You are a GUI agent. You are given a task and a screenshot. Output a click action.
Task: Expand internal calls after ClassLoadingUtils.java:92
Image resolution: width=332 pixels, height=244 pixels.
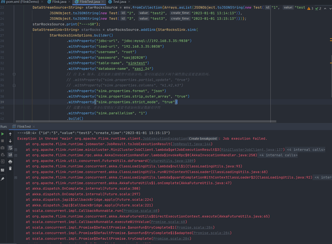pyautogui.click(x=323, y=178)
